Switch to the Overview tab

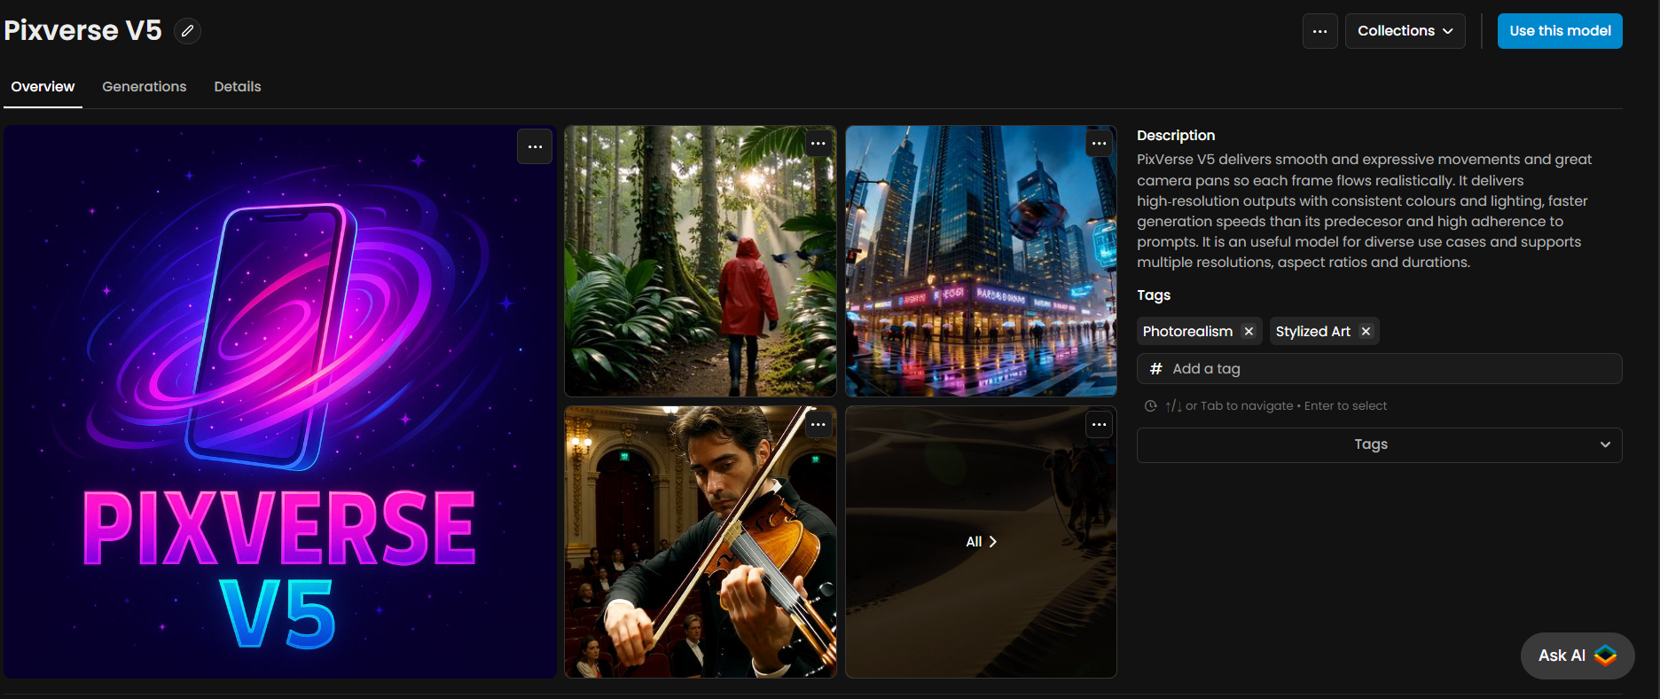tap(43, 87)
